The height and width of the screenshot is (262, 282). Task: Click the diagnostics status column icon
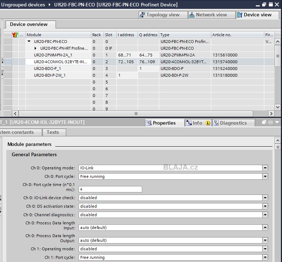(15, 35)
